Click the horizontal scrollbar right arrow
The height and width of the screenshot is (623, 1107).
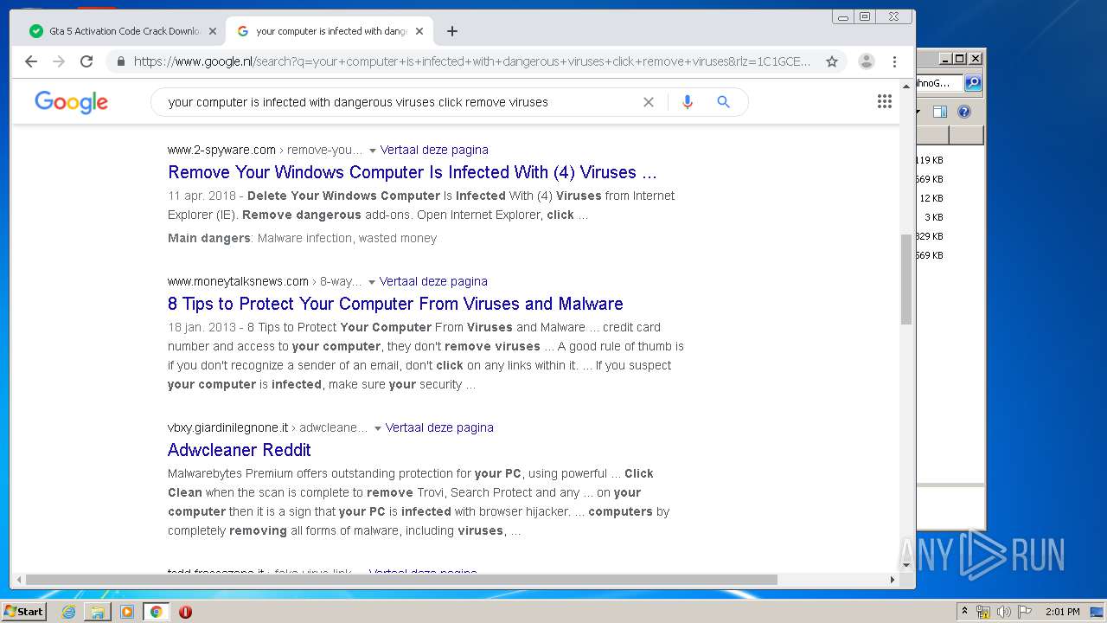tap(893, 580)
